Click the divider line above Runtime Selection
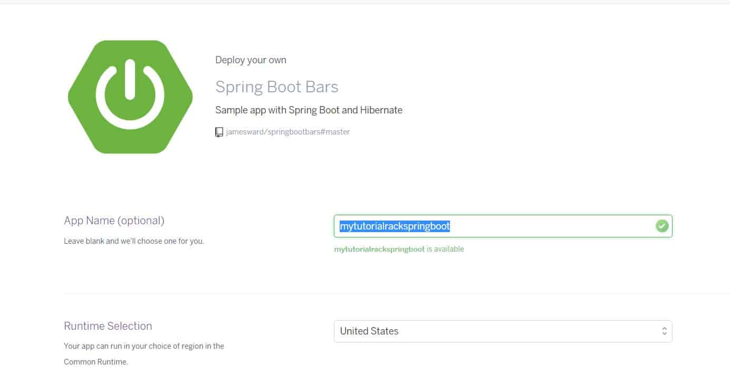 [x=369, y=293]
